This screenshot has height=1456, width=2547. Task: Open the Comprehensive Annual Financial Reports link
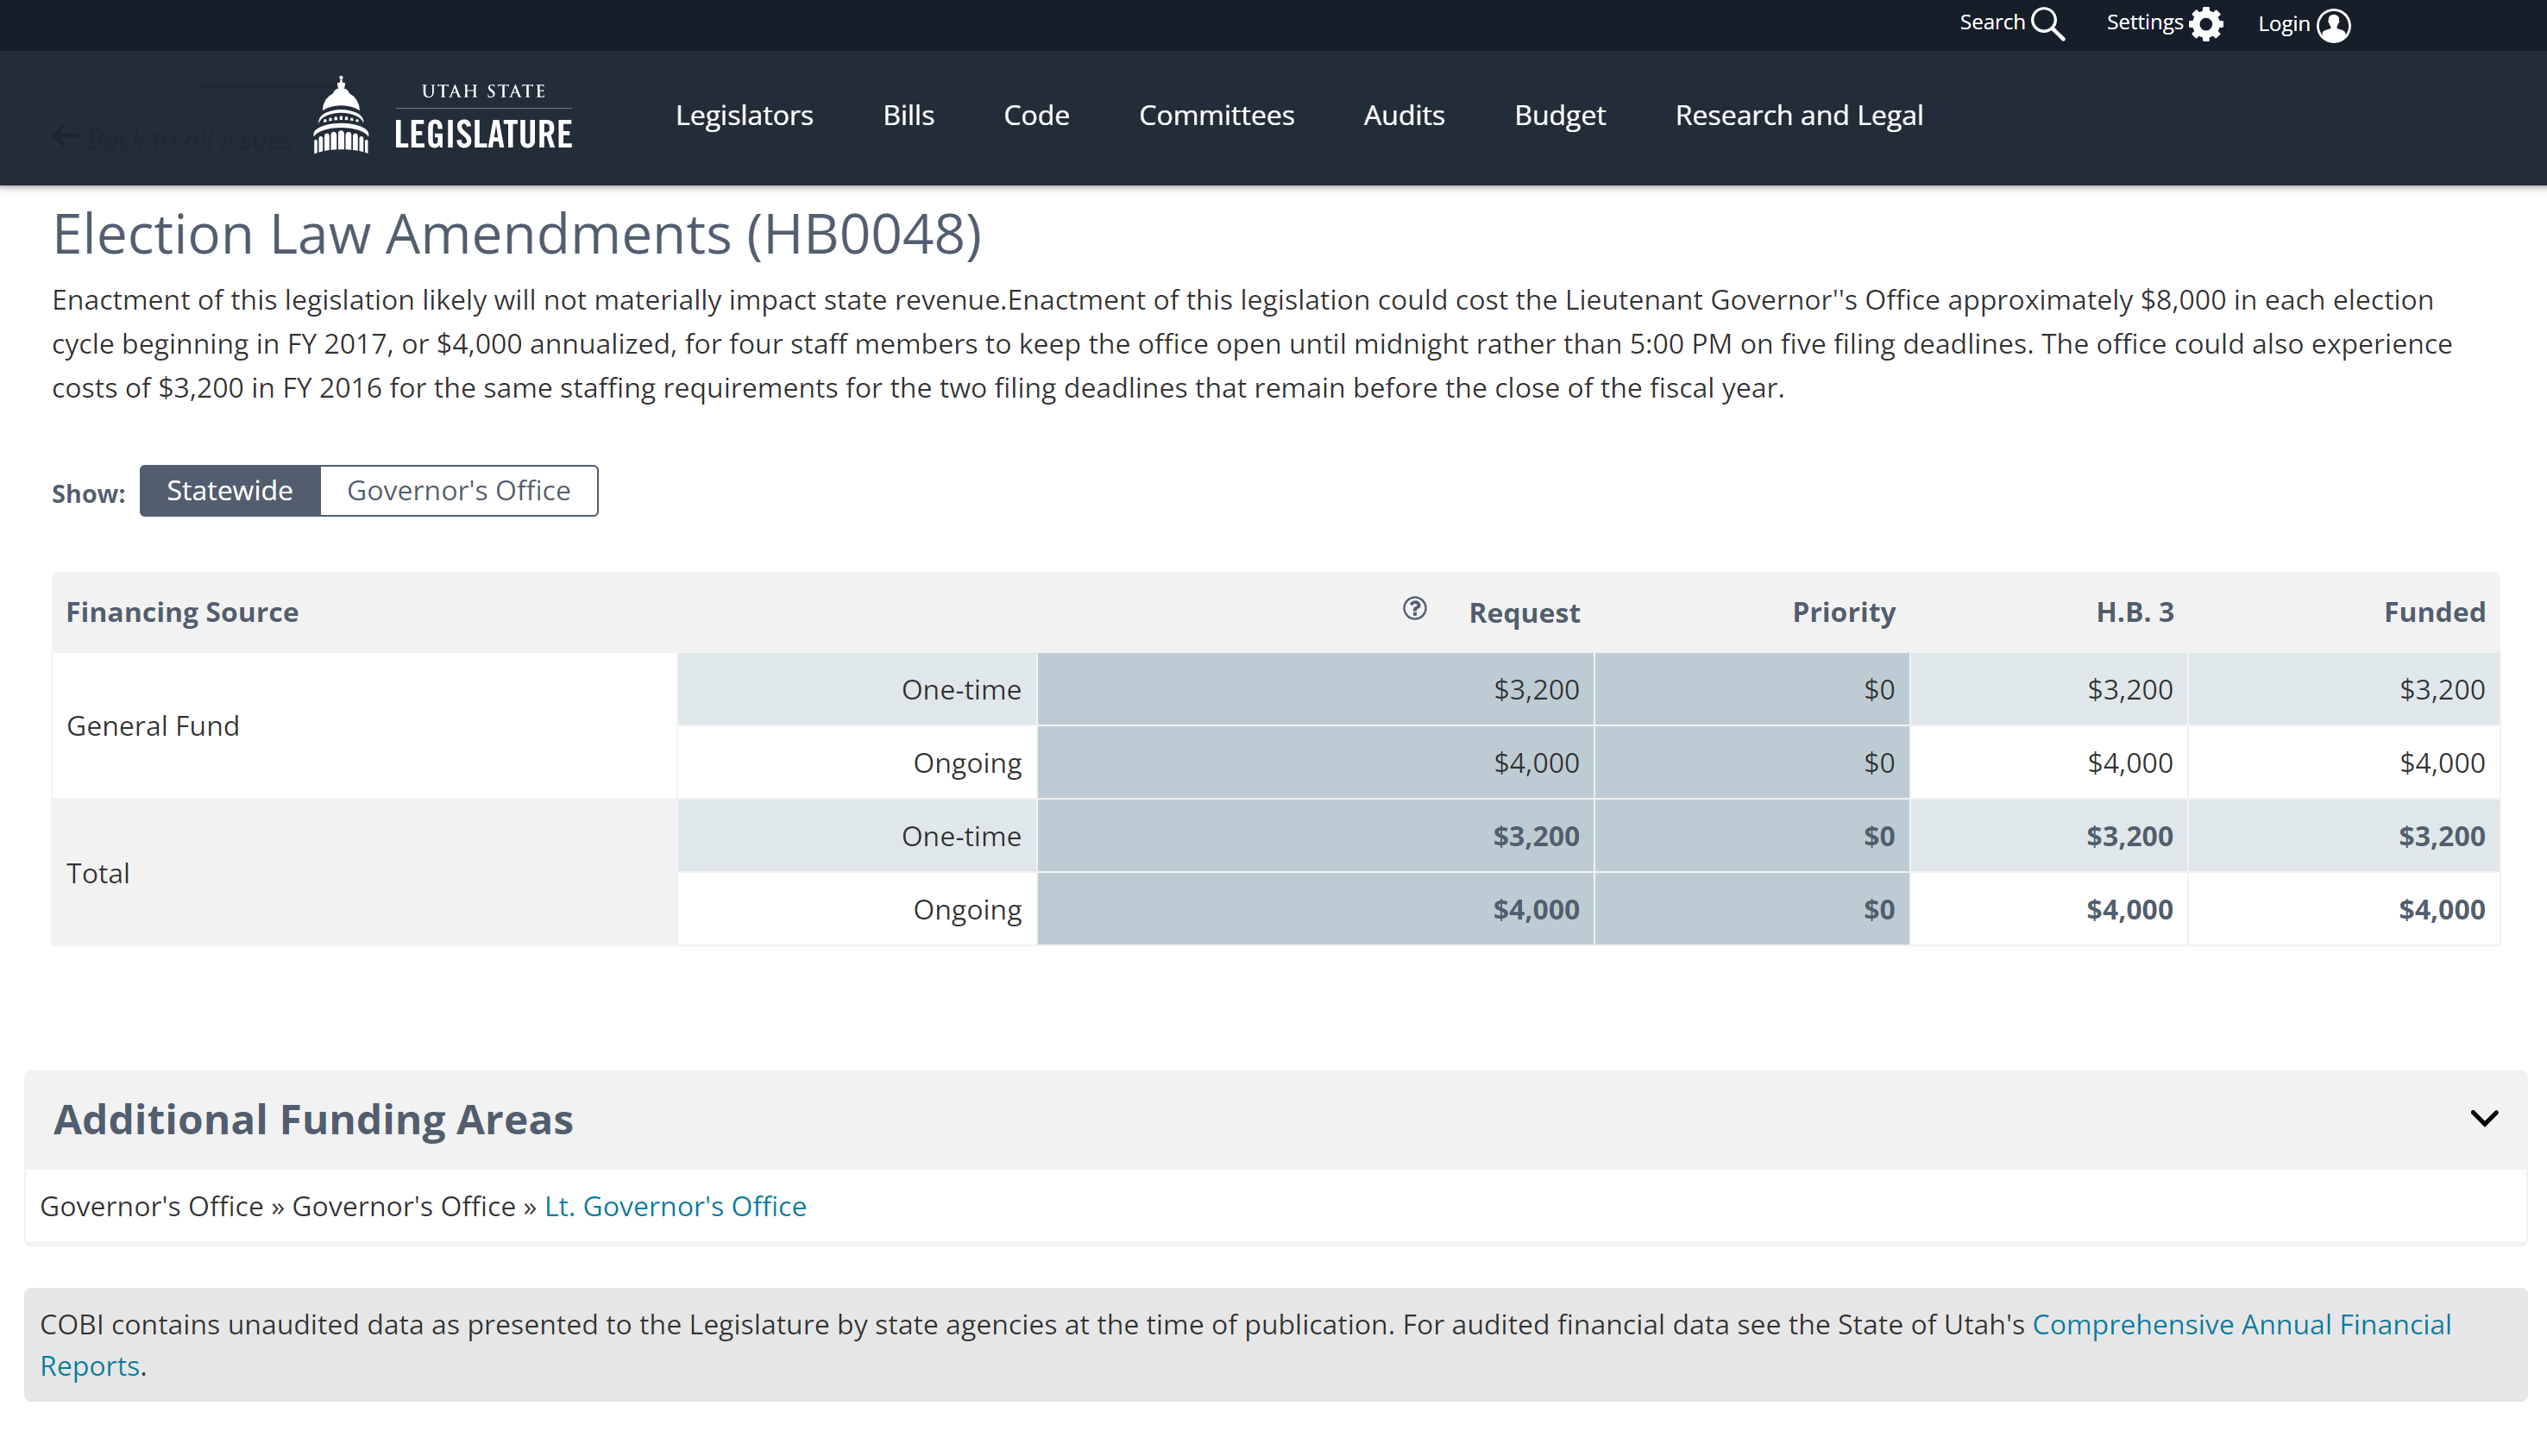tap(2240, 1324)
